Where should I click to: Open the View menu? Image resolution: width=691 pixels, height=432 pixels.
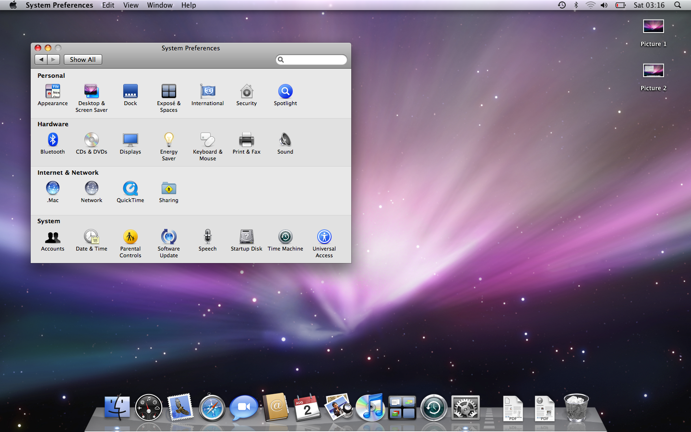click(x=131, y=5)
